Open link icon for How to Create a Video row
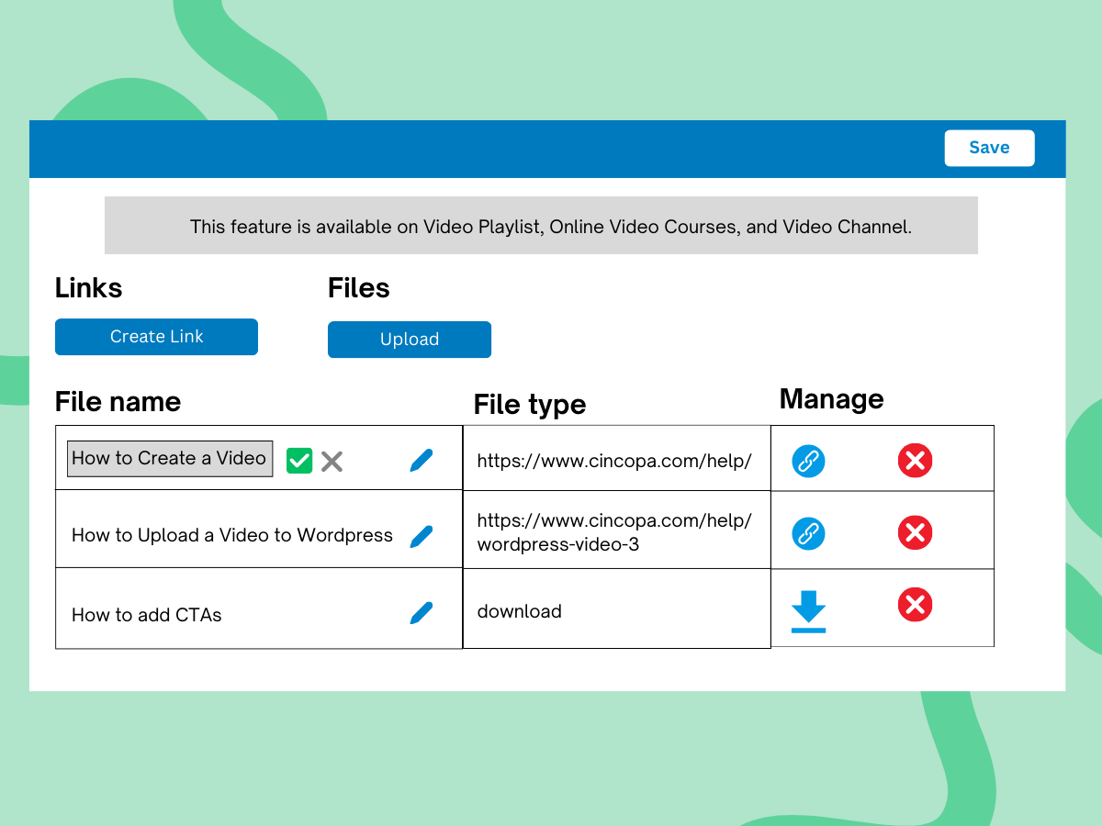This screenshot has height=826, width=1102. (x=808, y=461)
